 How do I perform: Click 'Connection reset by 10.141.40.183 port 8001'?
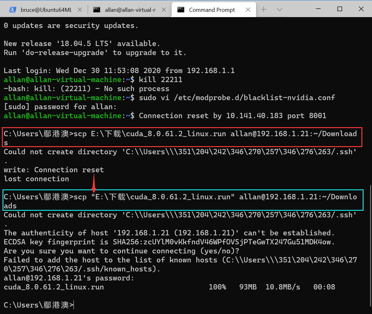point(232,116)
